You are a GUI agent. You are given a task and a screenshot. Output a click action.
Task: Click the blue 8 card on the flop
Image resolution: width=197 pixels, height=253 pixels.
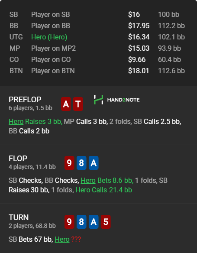coord(81,163)
